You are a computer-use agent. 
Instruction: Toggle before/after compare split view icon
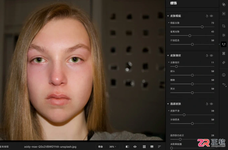tap(127, 147)
